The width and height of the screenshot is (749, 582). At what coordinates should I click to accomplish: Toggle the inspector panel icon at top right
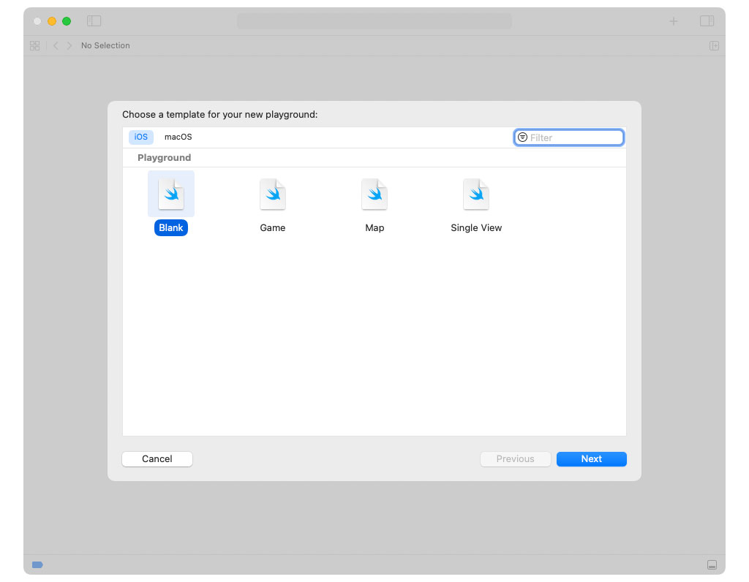click(707, 21)
